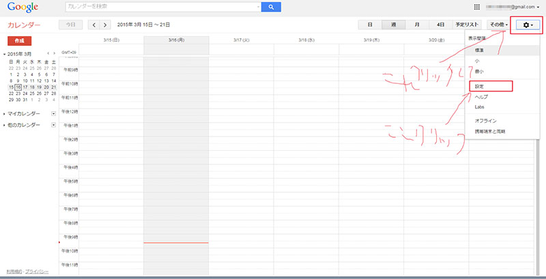Image resolution: width=546 pixels, height=279 pixels.
Task: Select day 16 in mini calendar
Action: (18, 87)
